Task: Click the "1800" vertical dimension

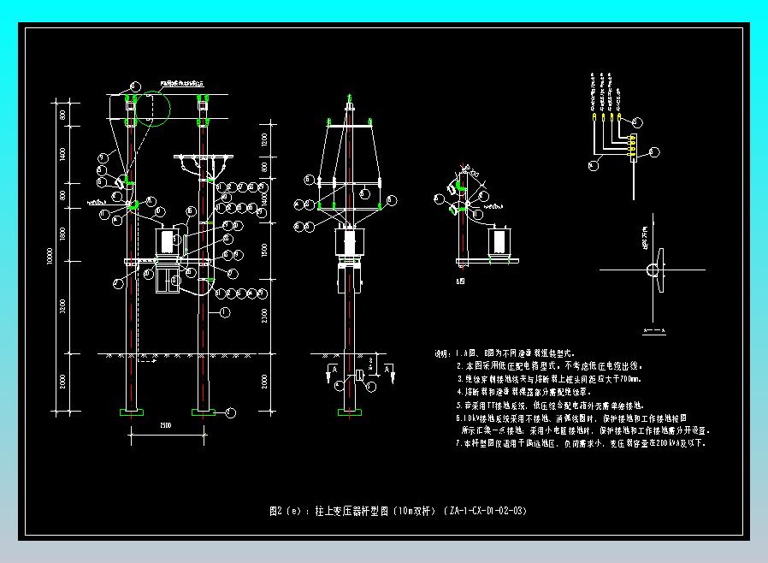Action: point(62,234)
